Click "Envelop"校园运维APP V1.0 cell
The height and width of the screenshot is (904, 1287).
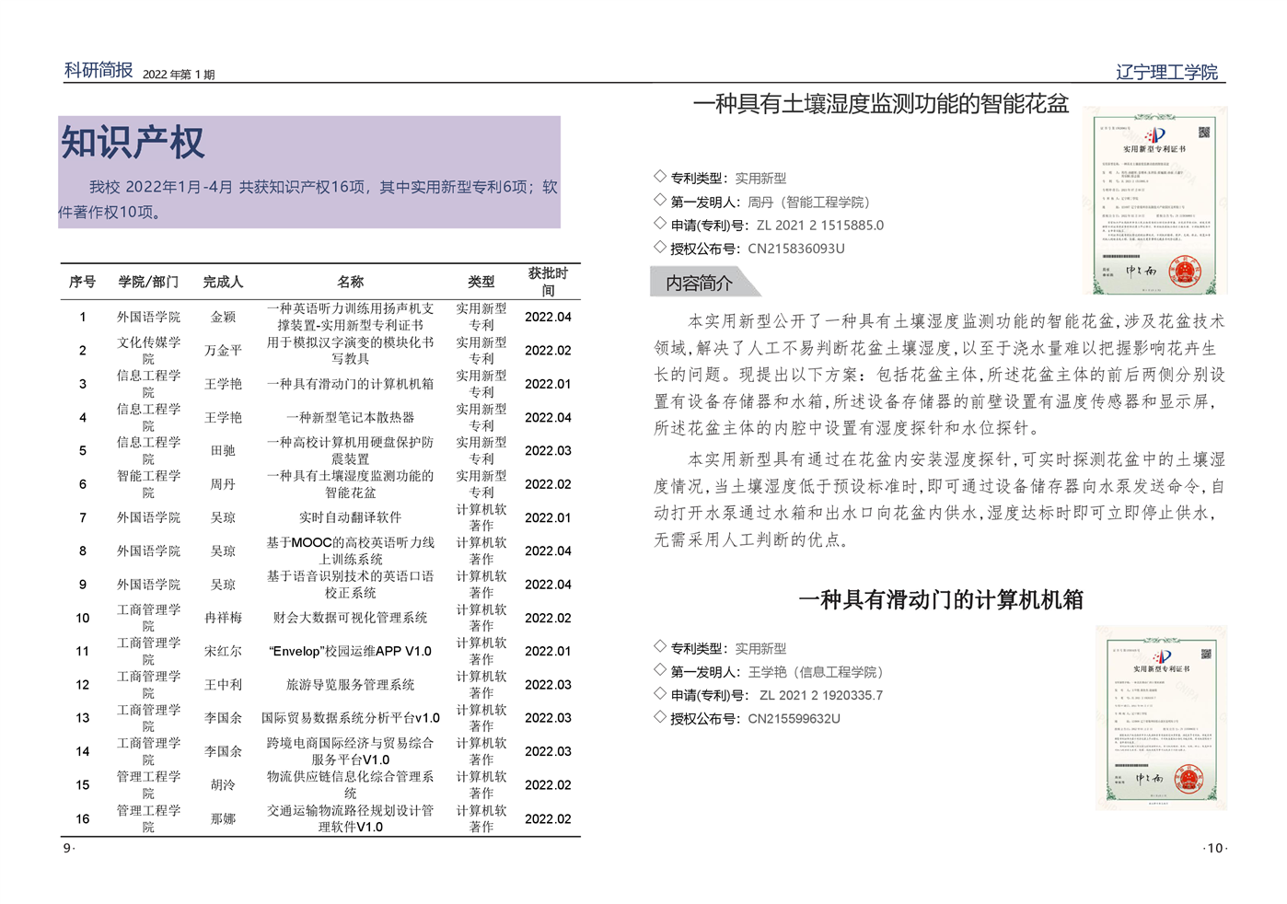coord(350,651)
